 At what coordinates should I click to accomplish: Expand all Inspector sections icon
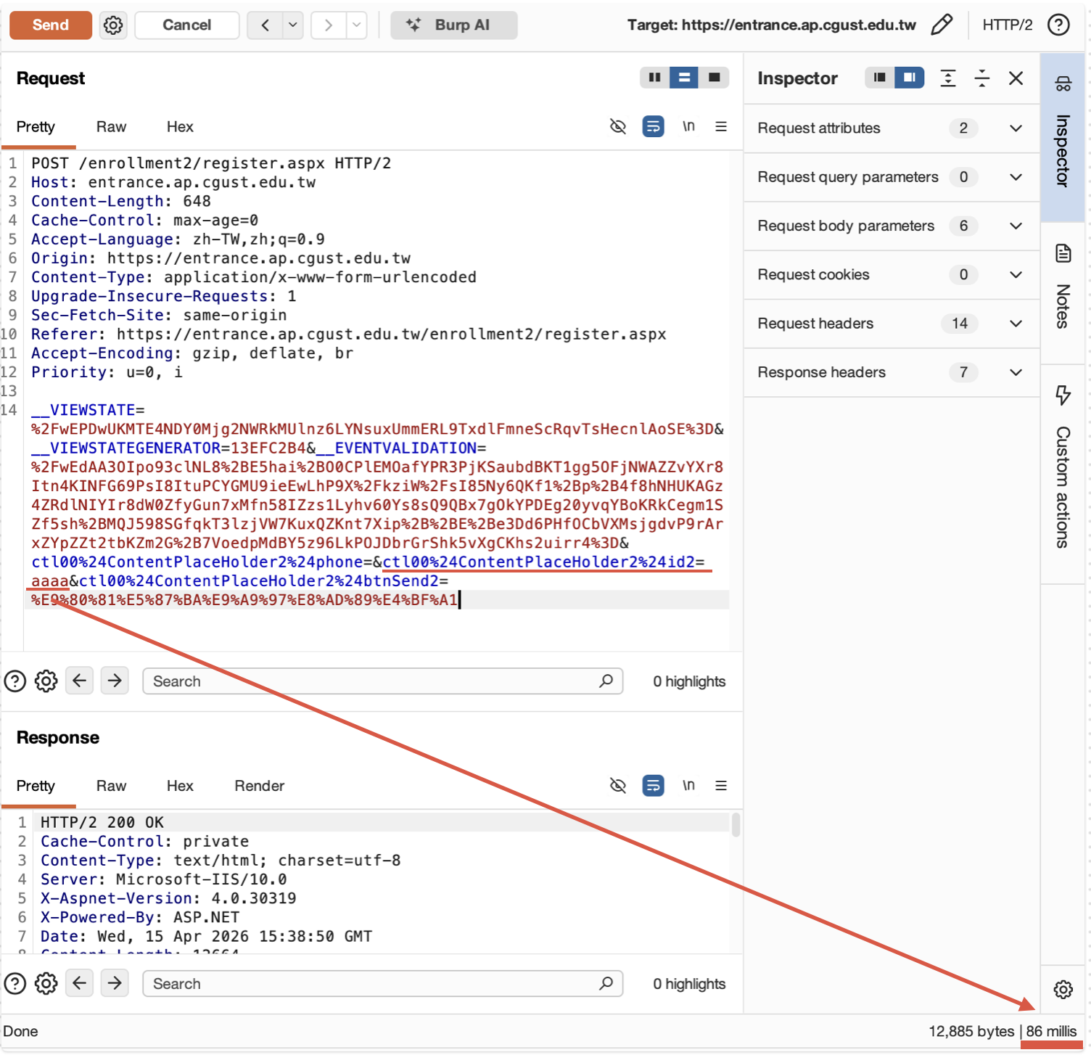(947, 78)
